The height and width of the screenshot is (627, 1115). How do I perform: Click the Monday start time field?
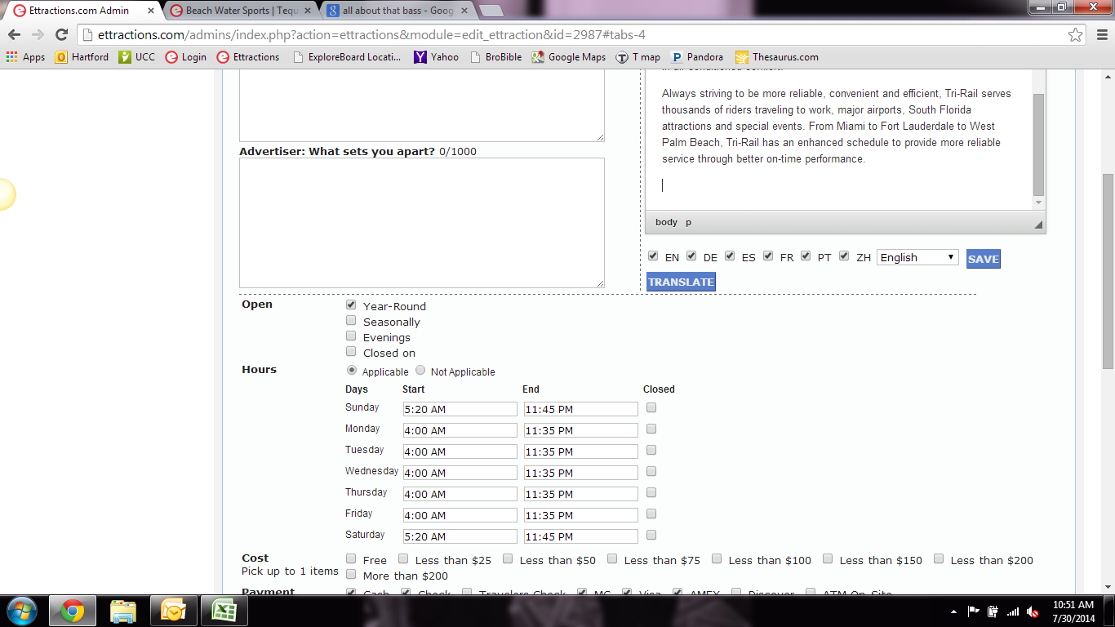(x=460, y=430)
